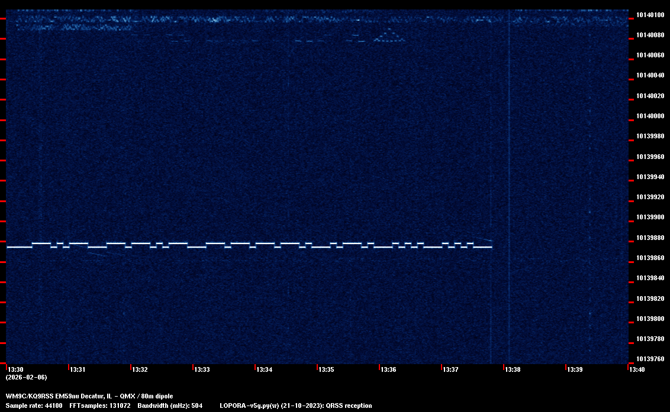The image size is (670, 412).
Task: Click the (2026-02-06) date label
Action: (x=26, y=377)
